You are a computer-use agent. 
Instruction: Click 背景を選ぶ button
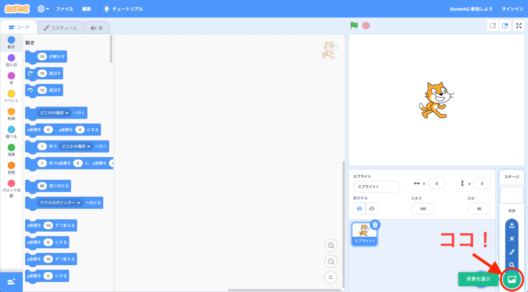478,279
